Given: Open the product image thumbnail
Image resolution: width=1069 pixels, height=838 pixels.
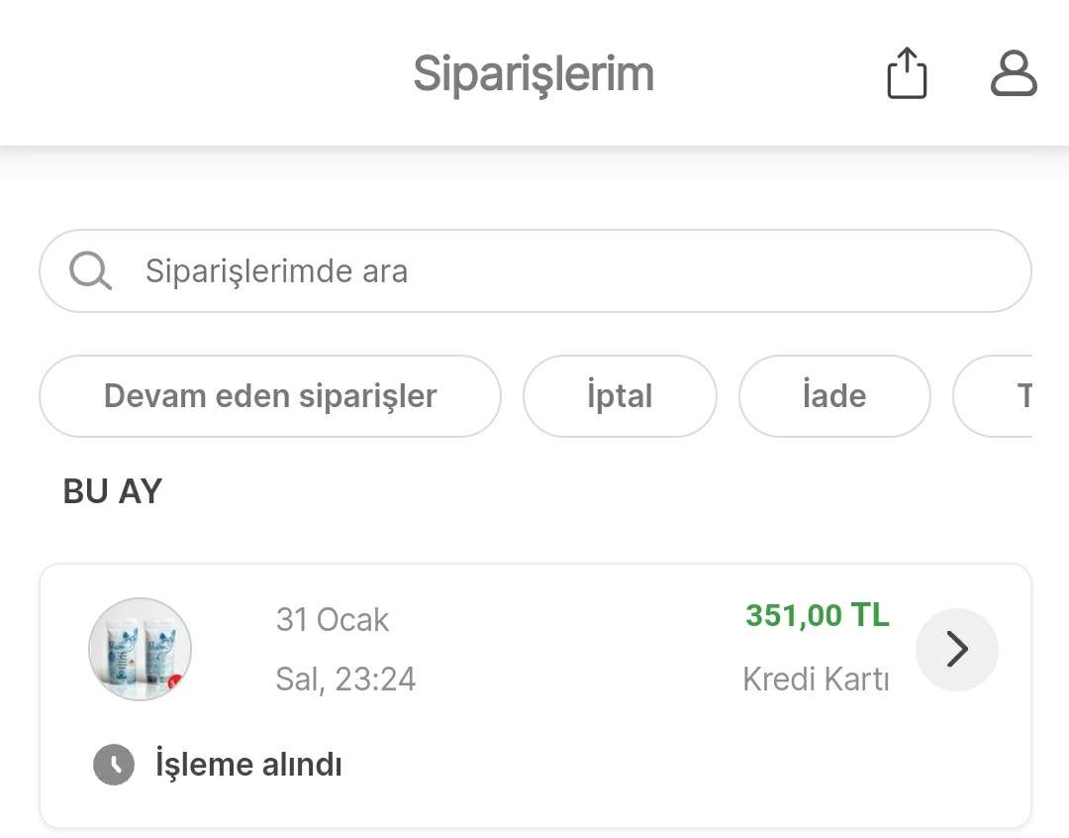Looking at the screenshot, I should tap(140, 649).
